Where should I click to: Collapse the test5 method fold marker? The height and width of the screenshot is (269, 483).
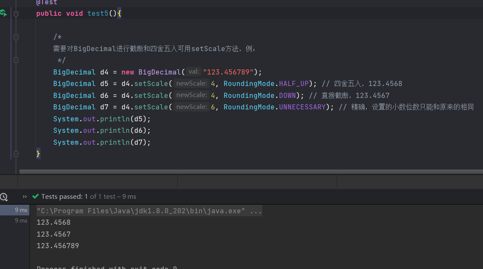click(x=16, y=14)
